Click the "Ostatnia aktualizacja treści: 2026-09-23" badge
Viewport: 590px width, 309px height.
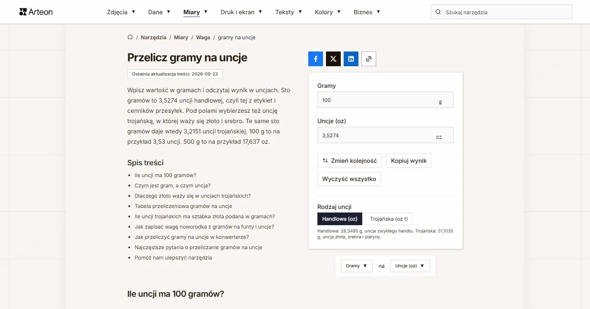(175, 74)
